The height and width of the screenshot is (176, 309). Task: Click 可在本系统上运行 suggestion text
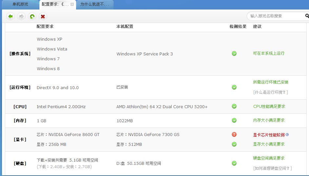[269, 53]
